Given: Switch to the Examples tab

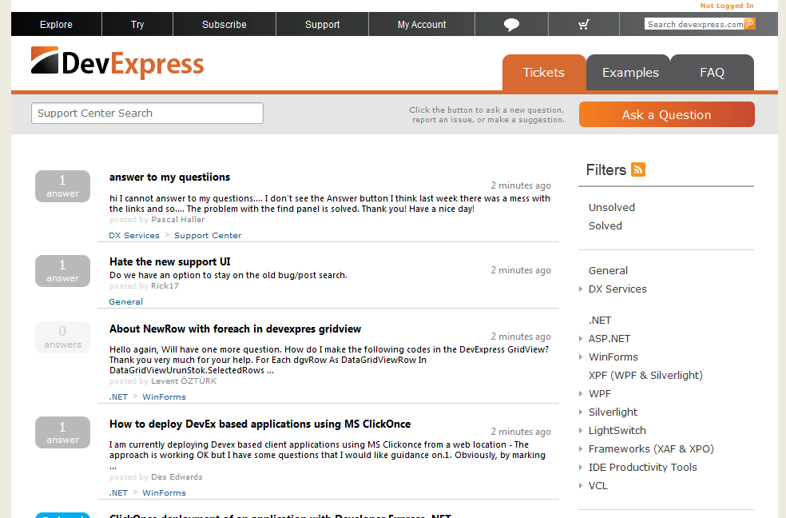Looking at the screenshot, I should click(x=630, y=73).
